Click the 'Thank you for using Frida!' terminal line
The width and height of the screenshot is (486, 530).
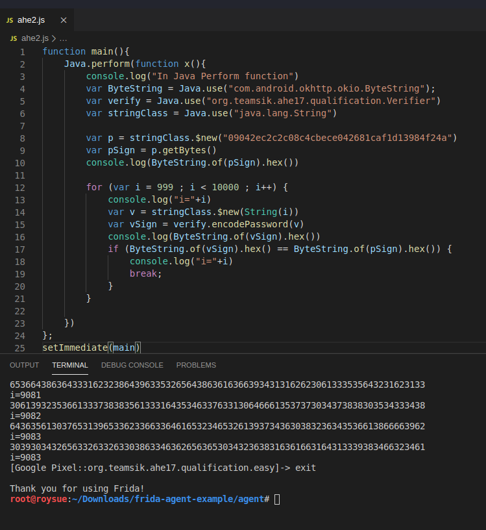point(77,488)
